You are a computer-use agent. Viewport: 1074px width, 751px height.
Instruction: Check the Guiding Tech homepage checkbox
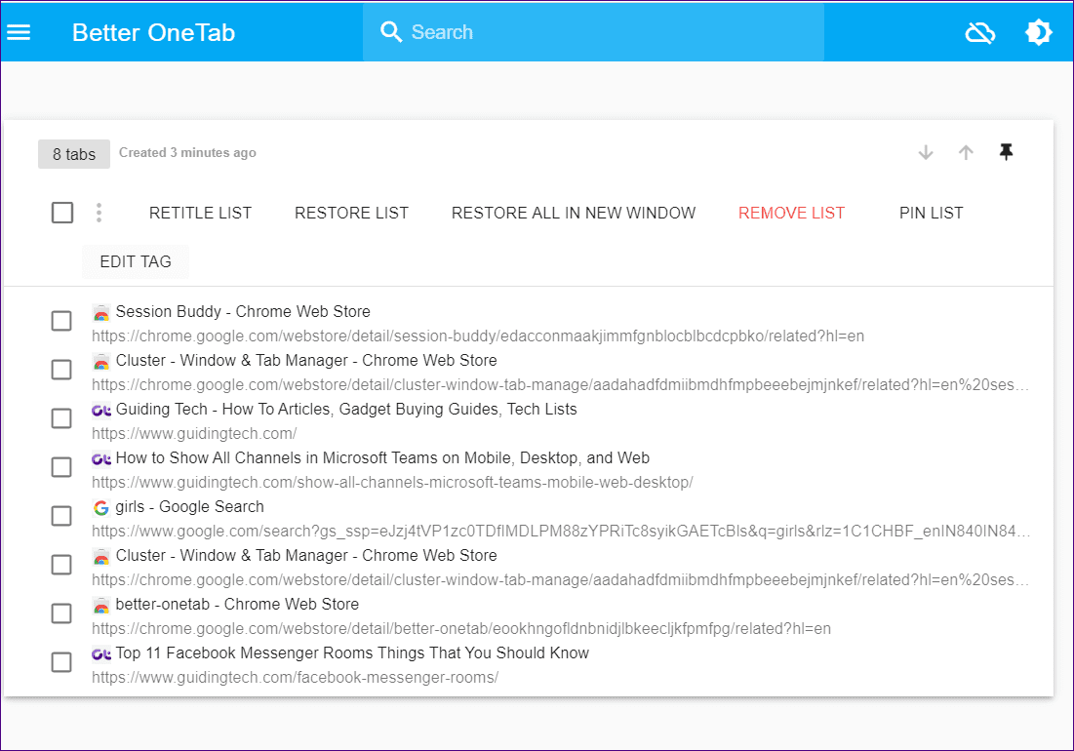tap(61, 418)
